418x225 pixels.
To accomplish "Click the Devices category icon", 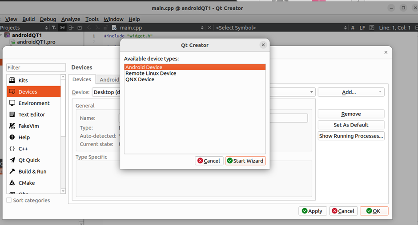I will pos(12,91).
